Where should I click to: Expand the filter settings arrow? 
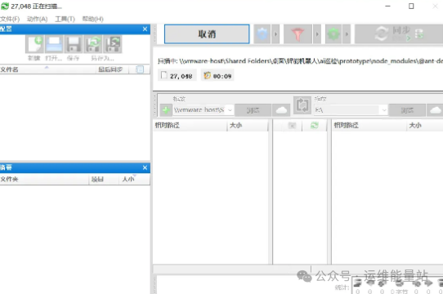317,34
